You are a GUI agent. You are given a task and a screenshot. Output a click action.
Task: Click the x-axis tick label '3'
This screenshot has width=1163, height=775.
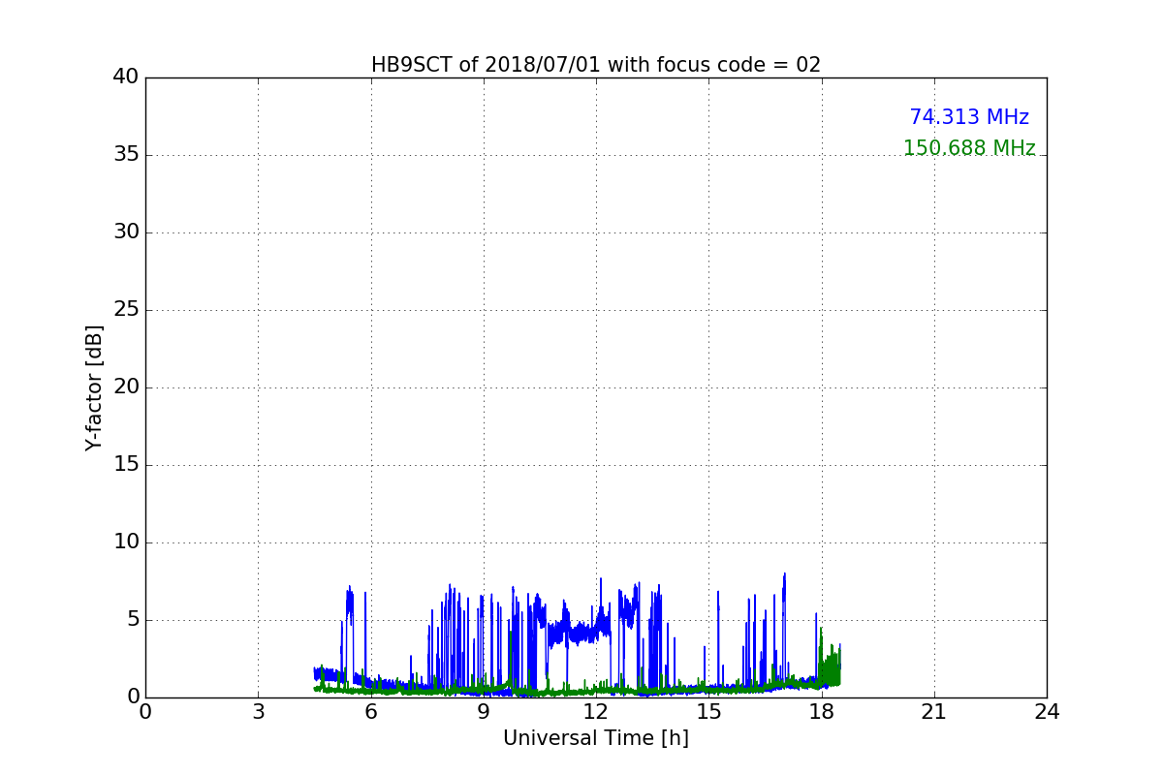point(258,712)
